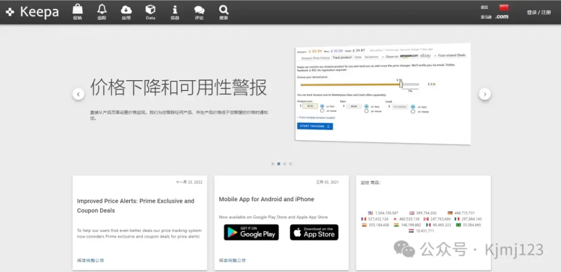The image size is (561, 272).
Task: Click the Download on the App Store badge
Action: (314, 233)
